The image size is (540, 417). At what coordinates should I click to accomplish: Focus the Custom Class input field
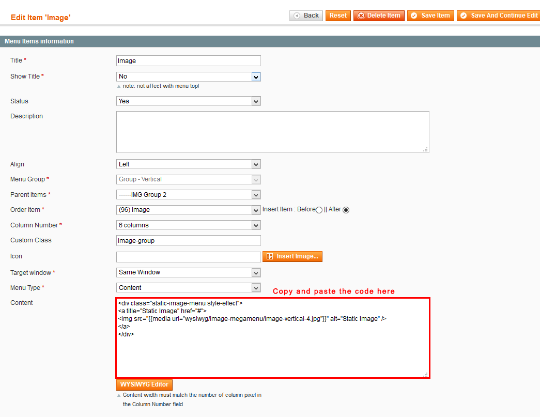pyautogui.click(x=189, y=240)
